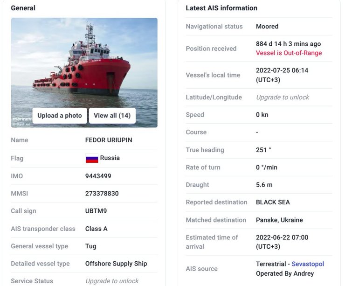Screen dimensions: 345x286
Task: Follow the Sevastopol AIS source link
Action: [x=308, y=264]
